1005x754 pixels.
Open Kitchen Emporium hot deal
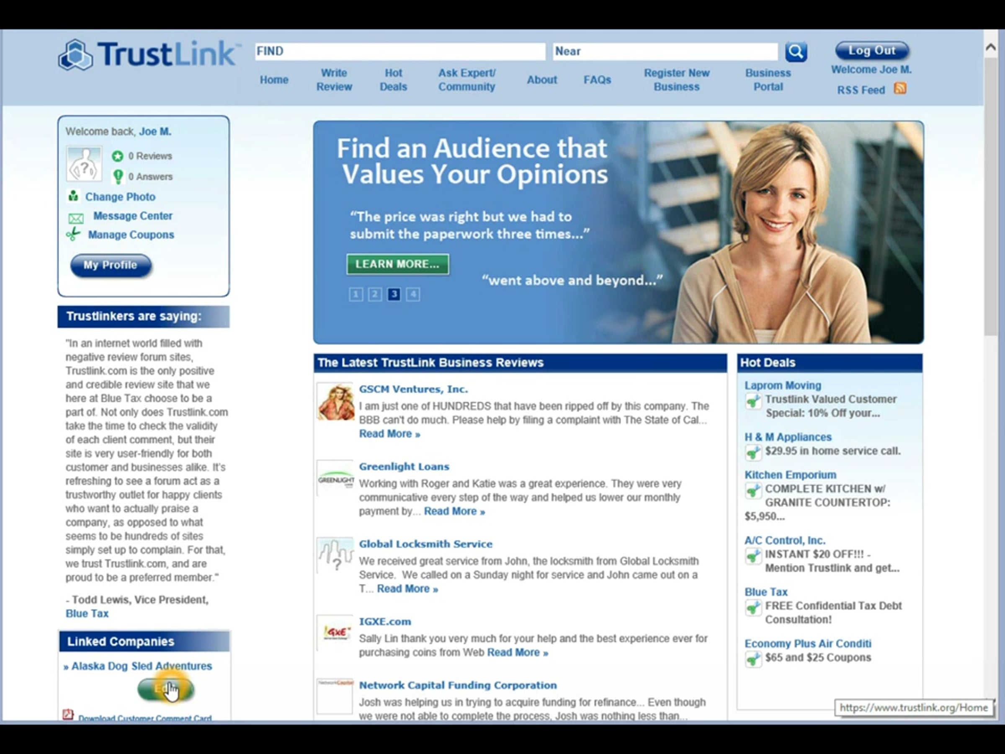coord(790,475)
